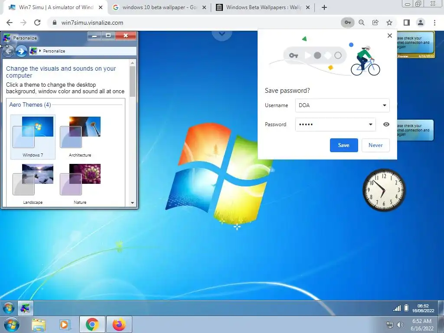Click the host network tray icon

click(x=390, y=325)
